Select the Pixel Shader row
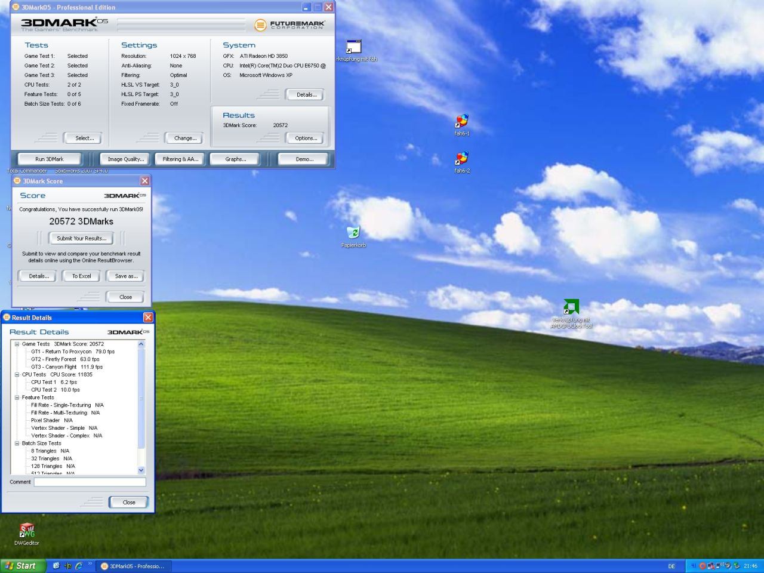Viewport: 764px width, 573px height. coord(51,421)
